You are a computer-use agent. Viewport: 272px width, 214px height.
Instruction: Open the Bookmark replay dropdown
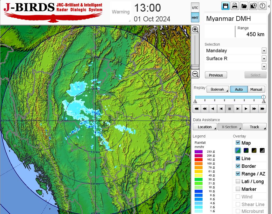coord(218,89)
